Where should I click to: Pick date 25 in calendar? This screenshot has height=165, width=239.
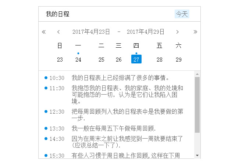[x=101, y=59]
